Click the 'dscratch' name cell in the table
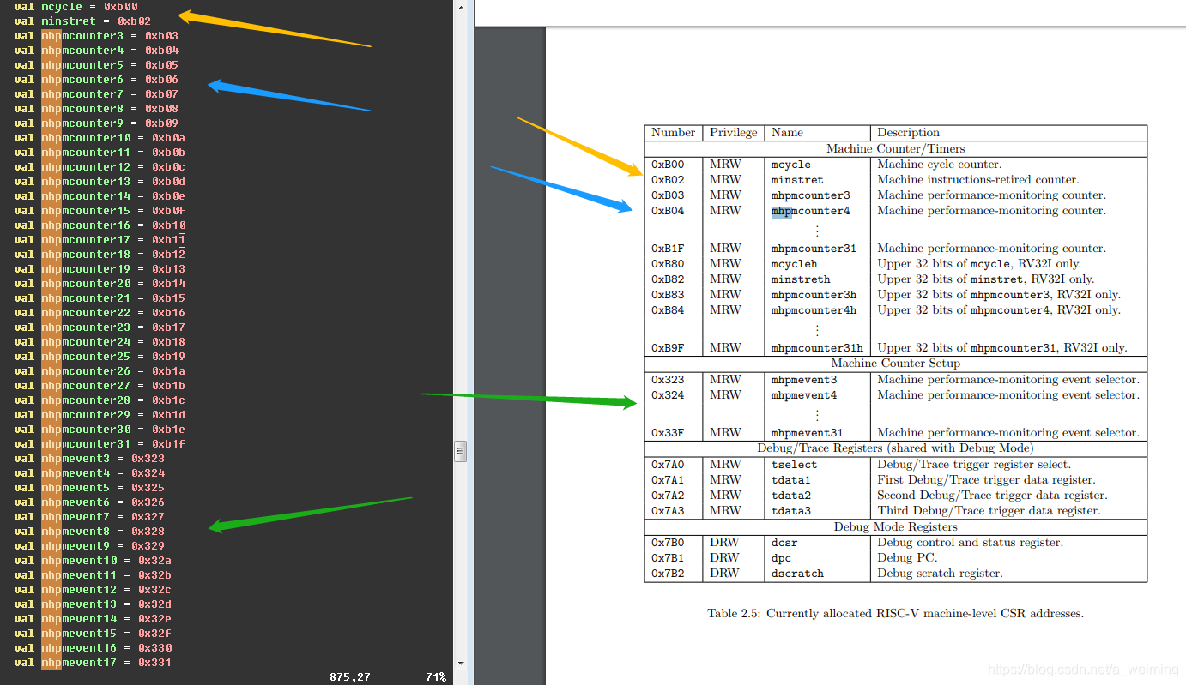 pos(797,574)
